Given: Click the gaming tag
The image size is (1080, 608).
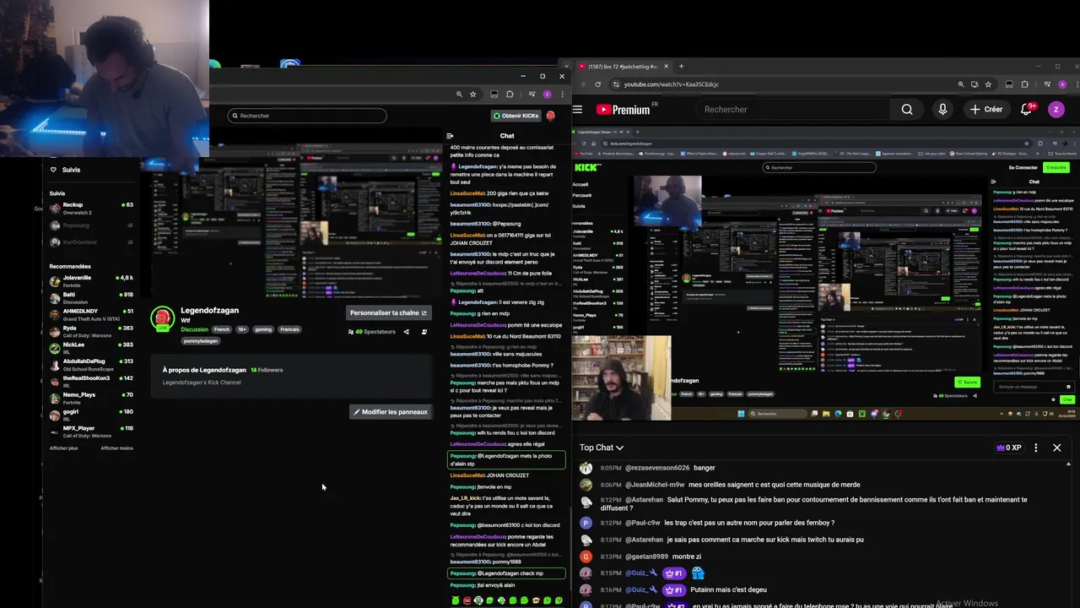Looking at the screenshot, I should point(263,329).
